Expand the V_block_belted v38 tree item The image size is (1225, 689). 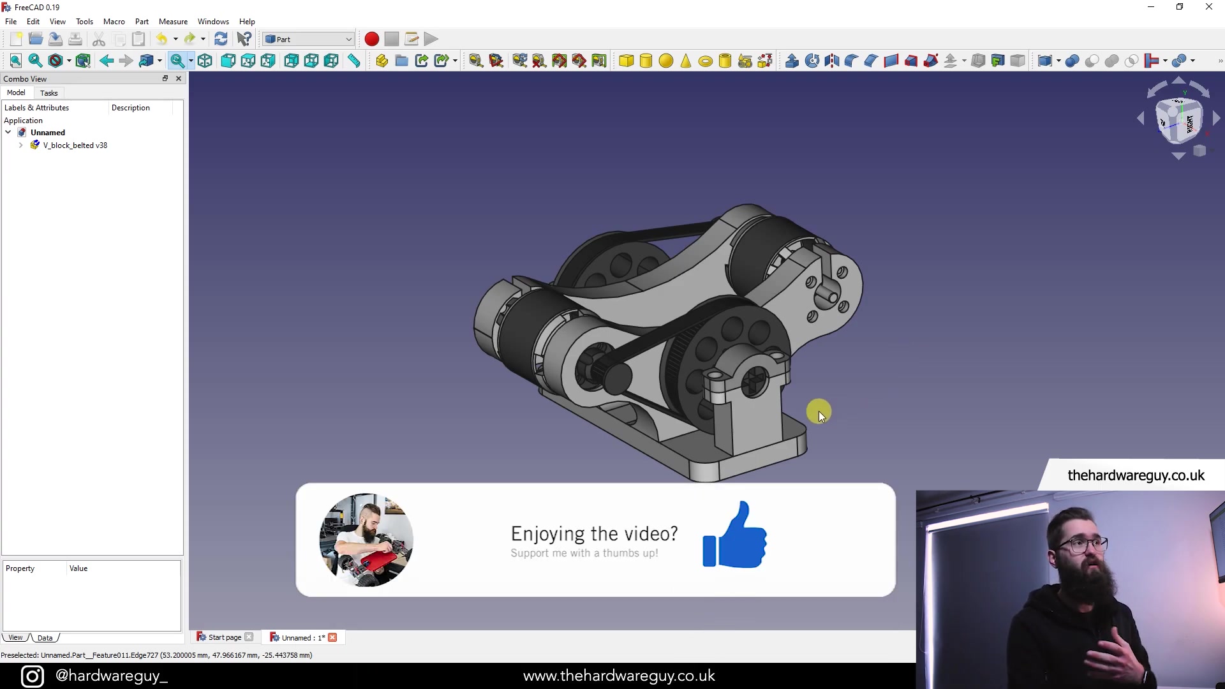(21, 145)
